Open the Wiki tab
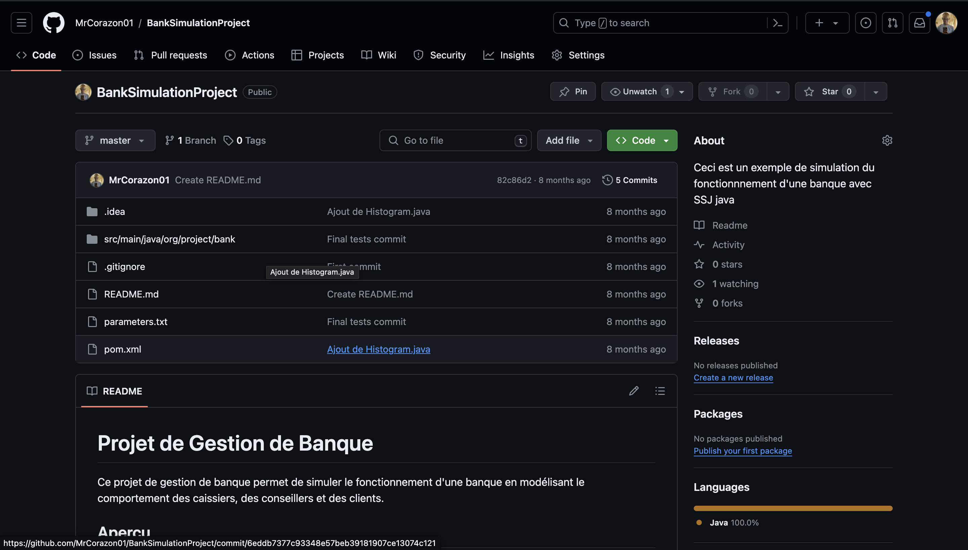The width and height of the screenshot is (968, 550). (378, 55)
